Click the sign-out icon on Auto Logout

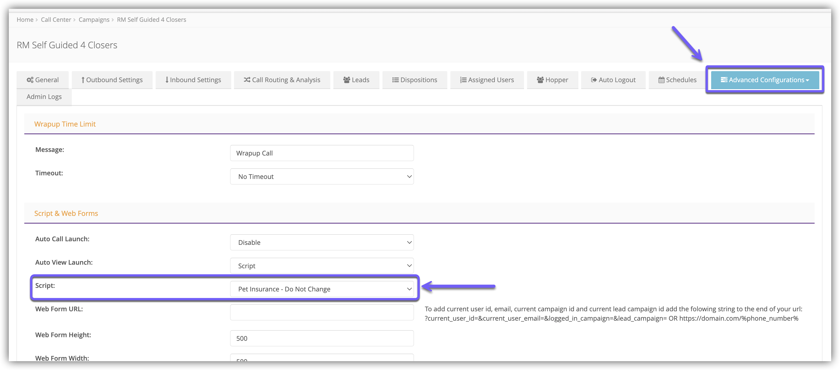594,80
